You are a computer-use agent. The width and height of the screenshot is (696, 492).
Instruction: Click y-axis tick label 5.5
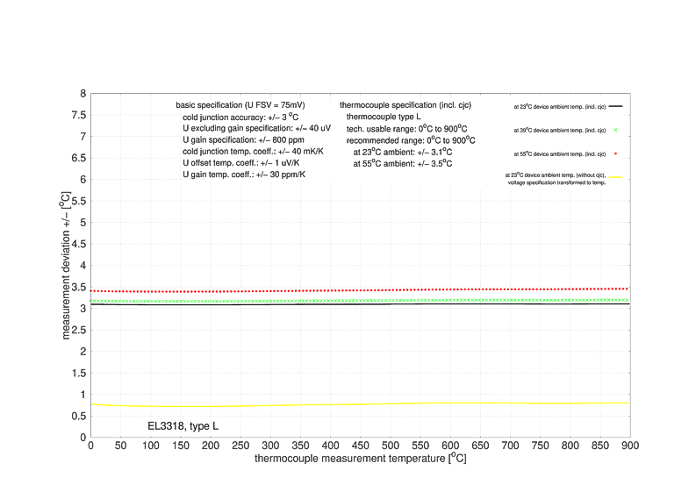tap(79, 201)
